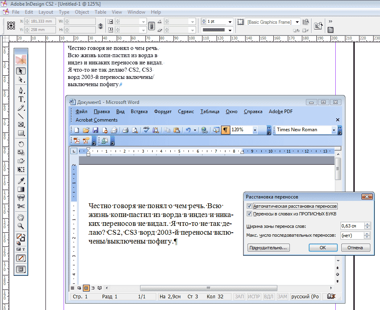
Task: Click Word's Save diskette icon
Action: pos(95,130)
